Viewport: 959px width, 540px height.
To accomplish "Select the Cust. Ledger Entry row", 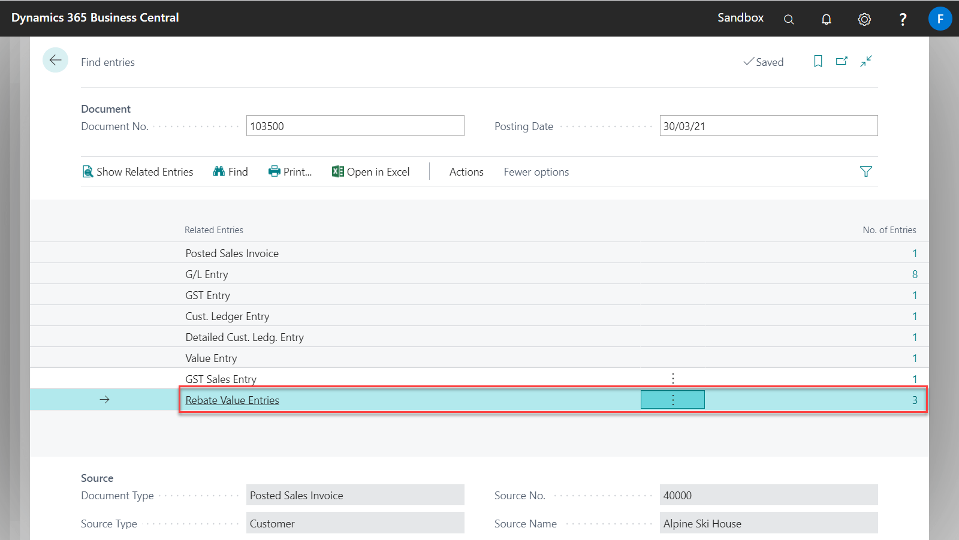I will point(479,316).
